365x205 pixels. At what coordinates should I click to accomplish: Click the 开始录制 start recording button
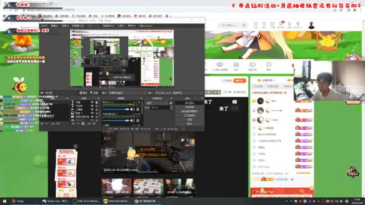(x=189, y=107)
